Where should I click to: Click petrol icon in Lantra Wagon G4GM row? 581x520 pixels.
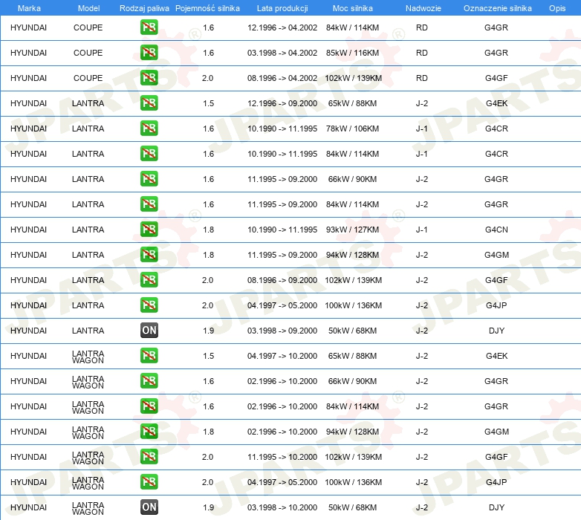(149, 432)
